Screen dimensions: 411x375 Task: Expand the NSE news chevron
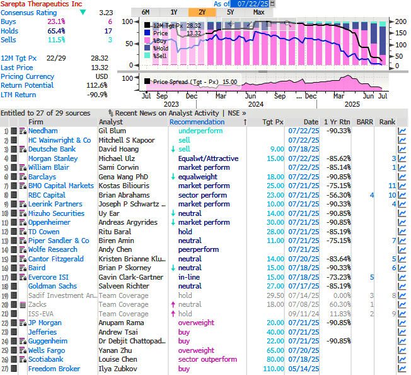pyautogui.click(x=243, y=113)
